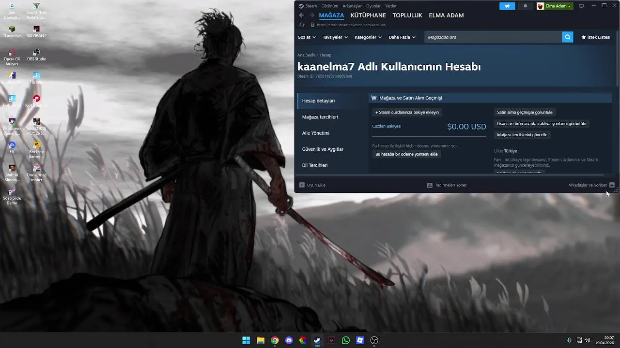Launch the TLauncher desktop shortcut
The width and height of the screenshot is (620, 348).
12,32
